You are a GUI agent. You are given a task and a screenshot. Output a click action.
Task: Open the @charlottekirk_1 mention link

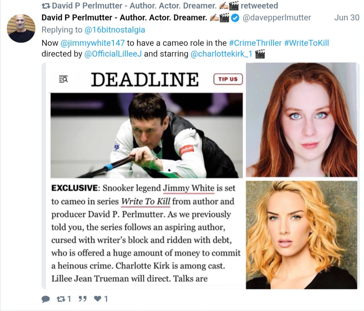[221, 54]
